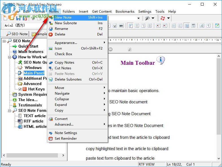Choose Convert menu entry
This screenshot has height=167, width=222.
tap(77, 119)
